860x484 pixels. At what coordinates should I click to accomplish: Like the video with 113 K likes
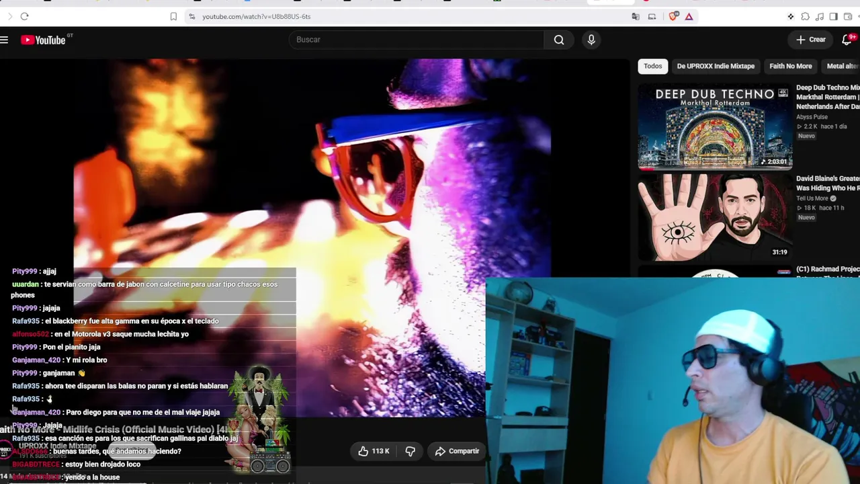coord(374,451)
